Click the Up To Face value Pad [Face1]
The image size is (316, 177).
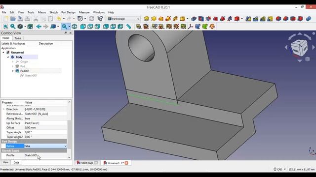point(46,123)
